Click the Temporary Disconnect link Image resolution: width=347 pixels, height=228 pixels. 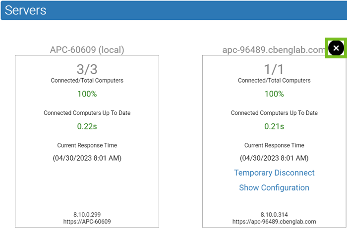(274, 173)
